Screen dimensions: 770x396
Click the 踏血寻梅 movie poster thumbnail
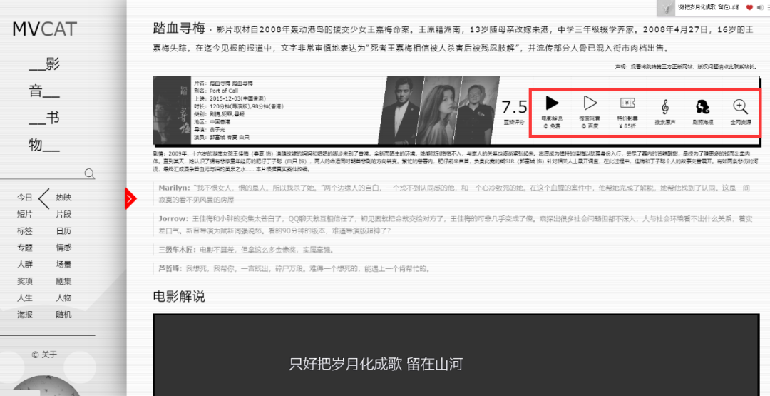pos(172,111)
